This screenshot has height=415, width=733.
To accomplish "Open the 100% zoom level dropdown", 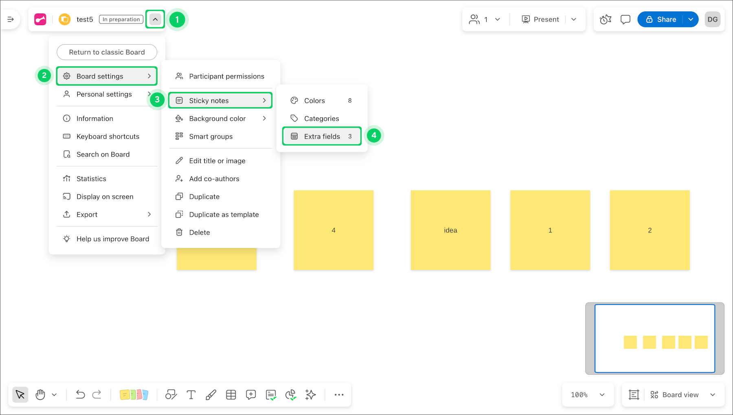I will point(588,395).
